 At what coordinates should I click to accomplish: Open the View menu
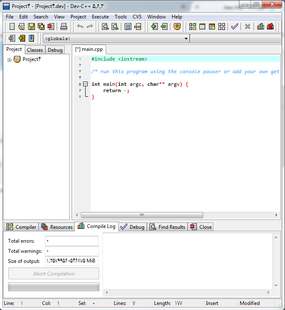coord(59,17)
